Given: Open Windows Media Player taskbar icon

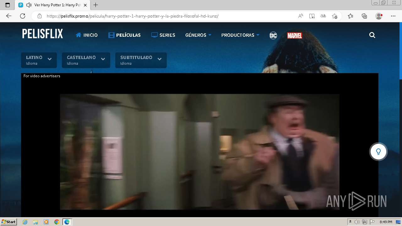Looking at the screenshot, I should pos(46,222).
